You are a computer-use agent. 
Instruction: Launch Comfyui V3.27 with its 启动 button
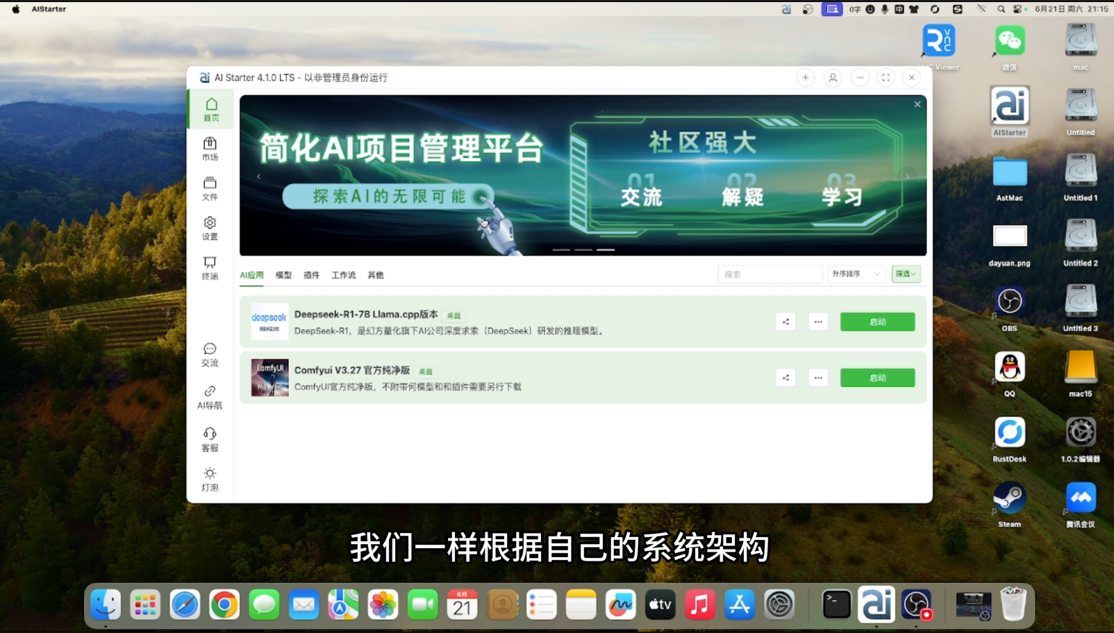point(877,378)
